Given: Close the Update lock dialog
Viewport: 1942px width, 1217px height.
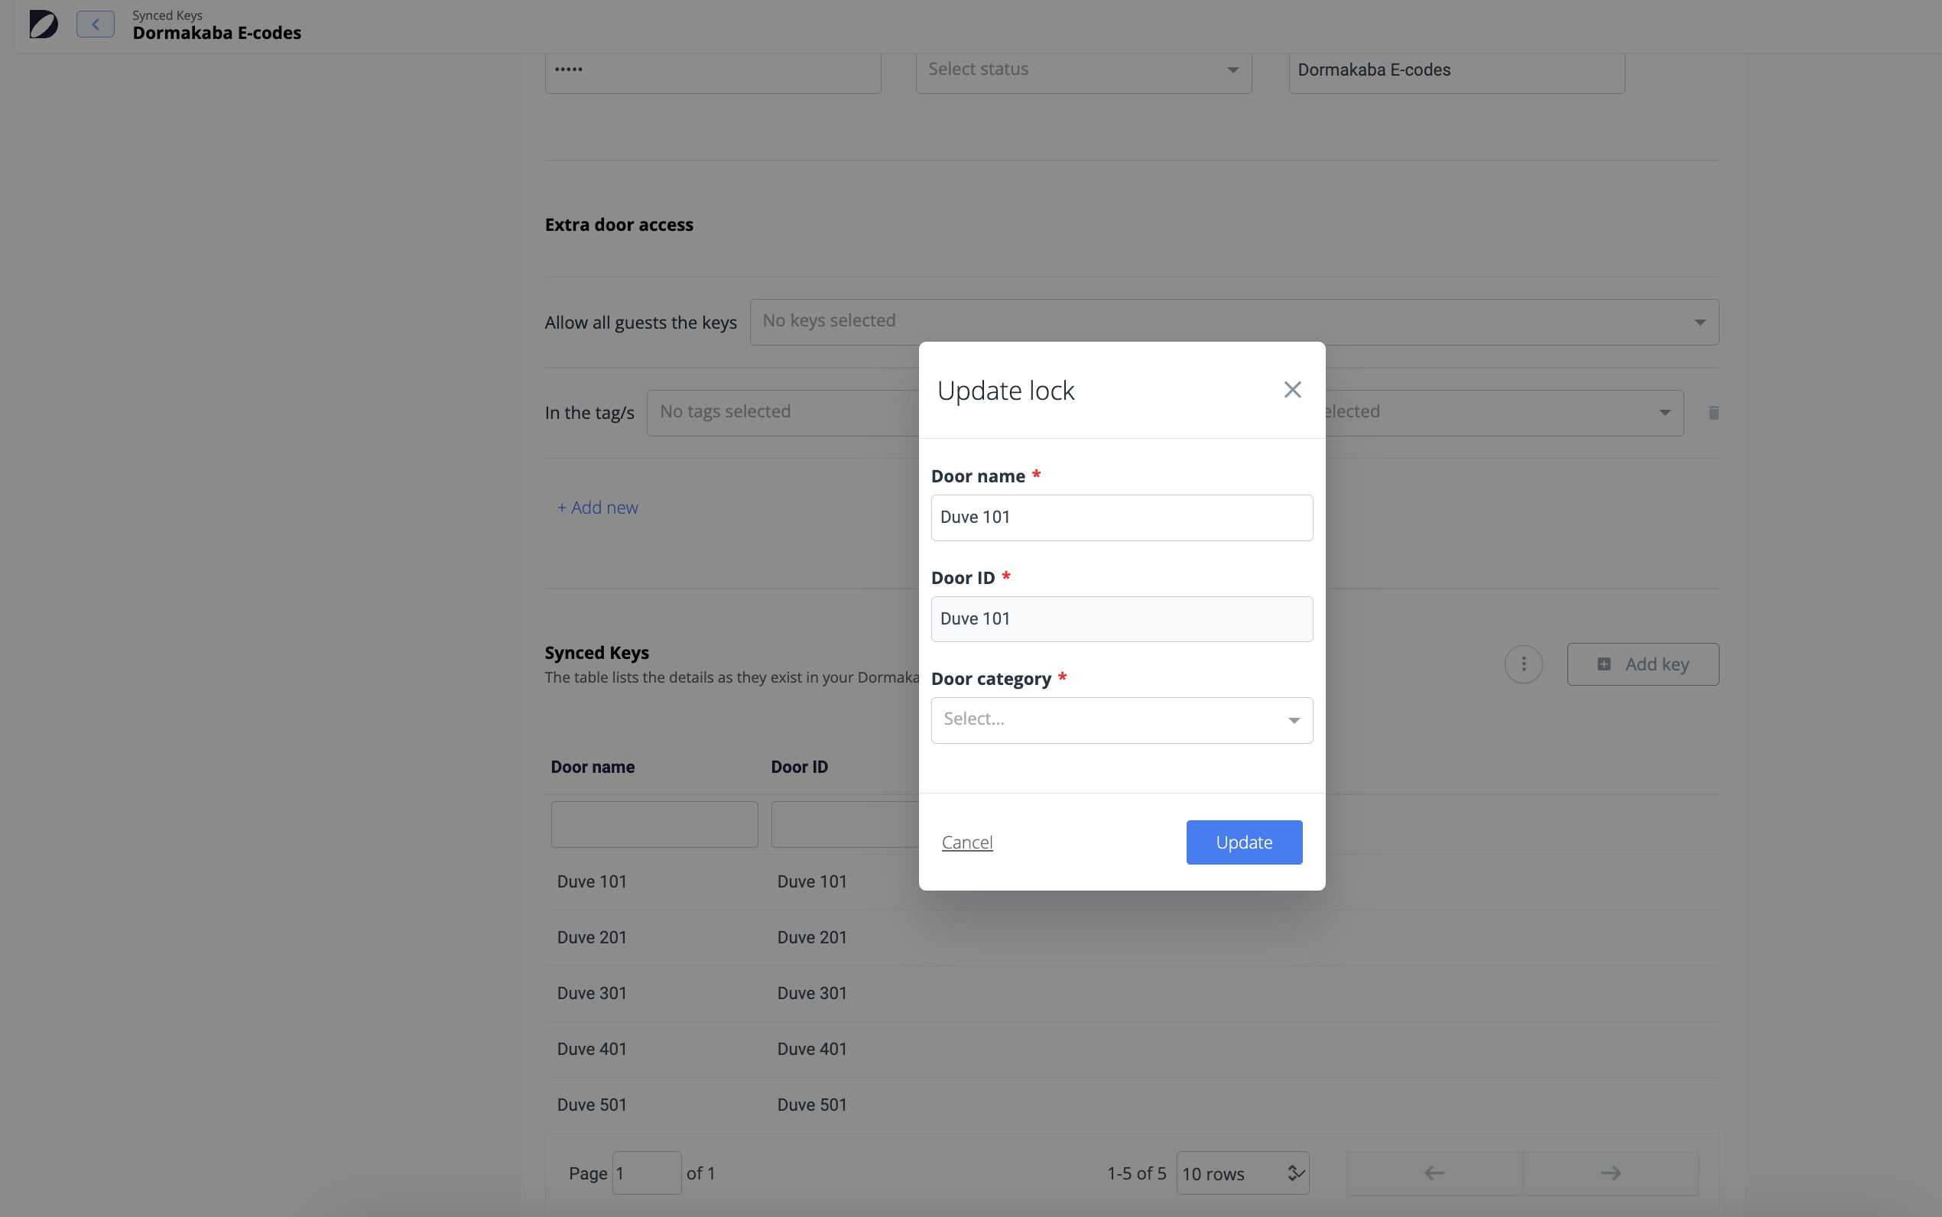Looking at the screenshot, I should pyautogui.click(x=1291, y=391).
